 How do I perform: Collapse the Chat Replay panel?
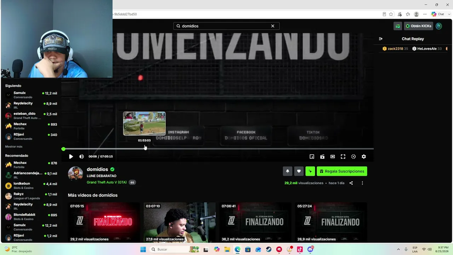click(x=380, y=39)
